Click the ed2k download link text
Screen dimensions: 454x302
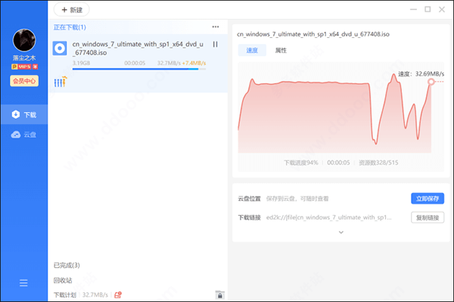(329, 217)
